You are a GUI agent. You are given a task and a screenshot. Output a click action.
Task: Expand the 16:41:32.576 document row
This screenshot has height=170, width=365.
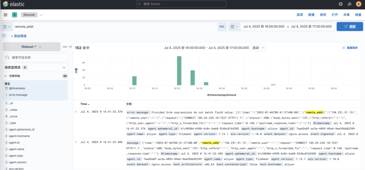coord(76,112)
